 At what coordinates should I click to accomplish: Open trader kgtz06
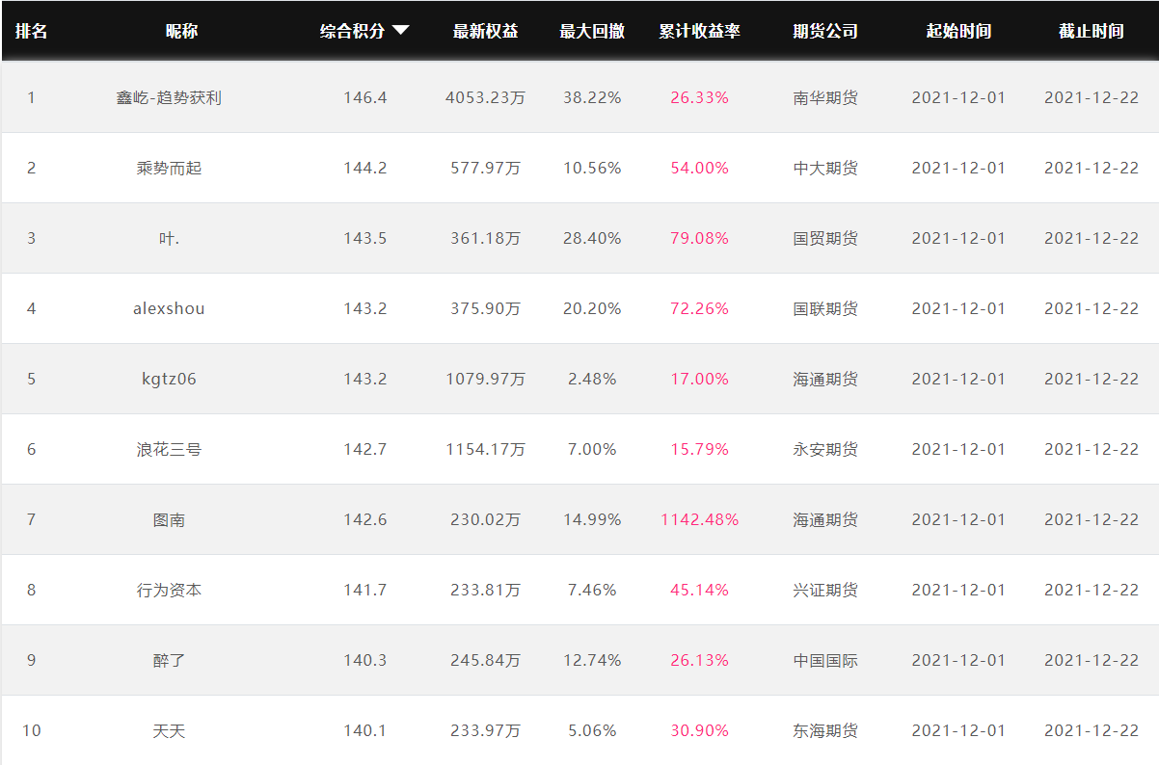pos(169,379)
